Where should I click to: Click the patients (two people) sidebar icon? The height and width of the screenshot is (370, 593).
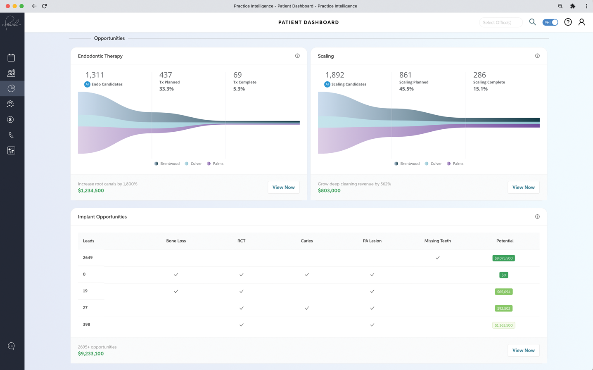point(11,73)
